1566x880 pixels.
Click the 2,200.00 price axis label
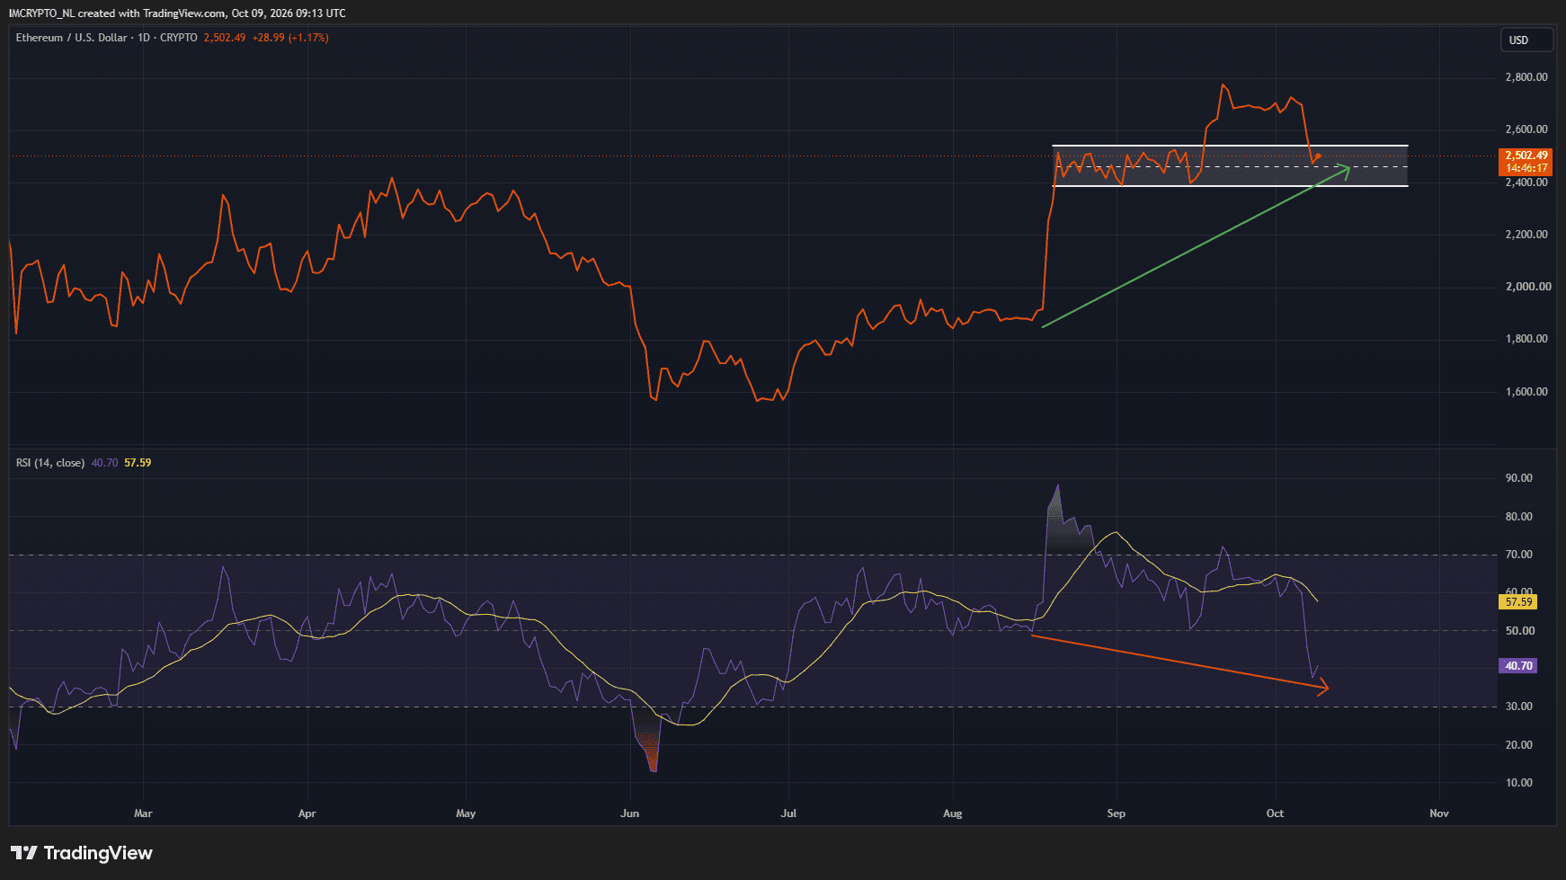[x=1526, y=235]
